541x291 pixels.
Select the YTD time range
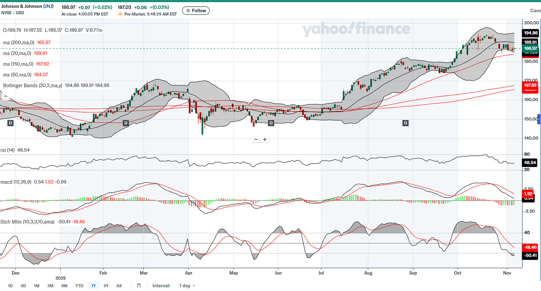click(79, 286)
